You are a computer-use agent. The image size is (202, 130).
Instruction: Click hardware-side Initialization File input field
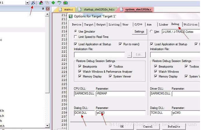click(x=175, y=55)
